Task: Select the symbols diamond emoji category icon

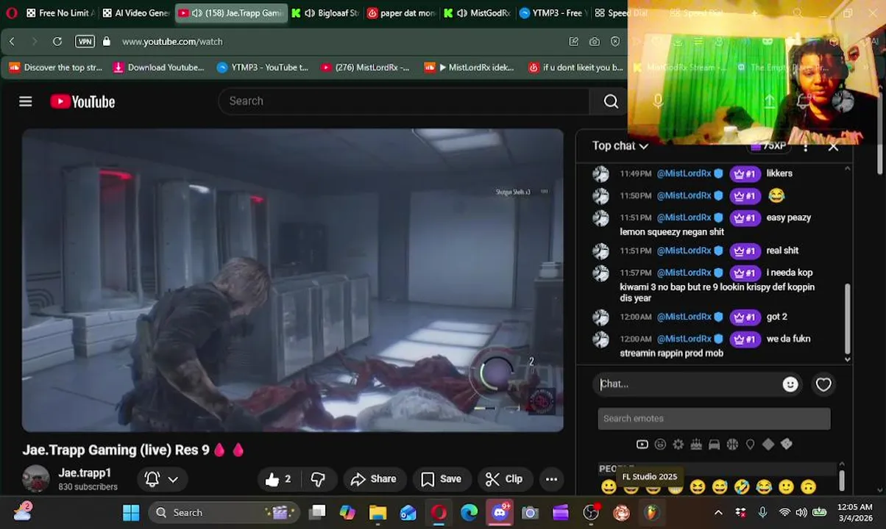Action: pyautogui.click(x=768, y=445)
